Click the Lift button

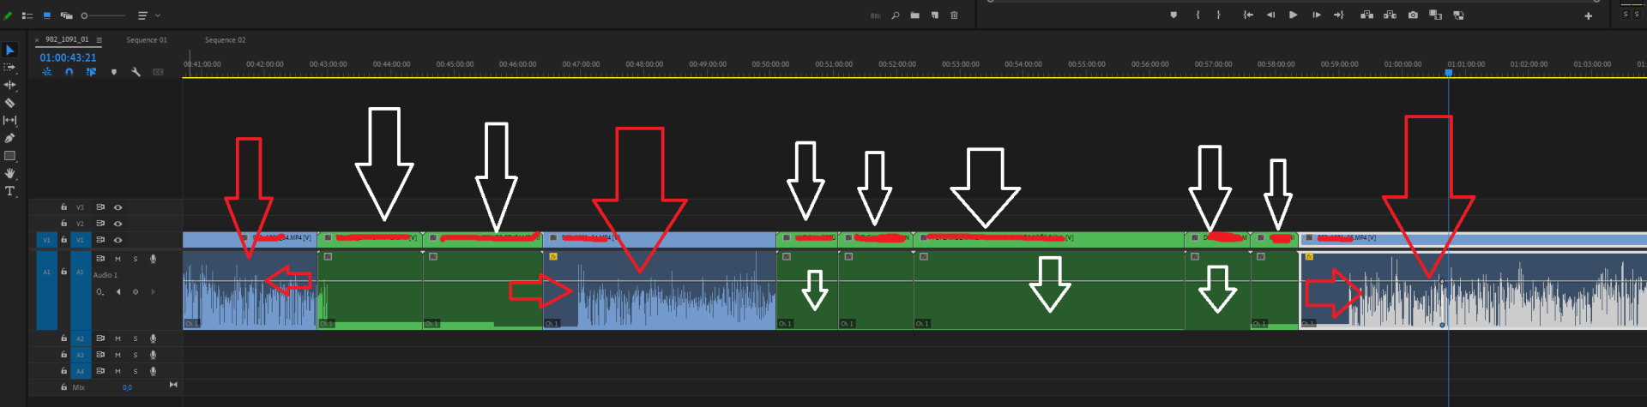1366,15
